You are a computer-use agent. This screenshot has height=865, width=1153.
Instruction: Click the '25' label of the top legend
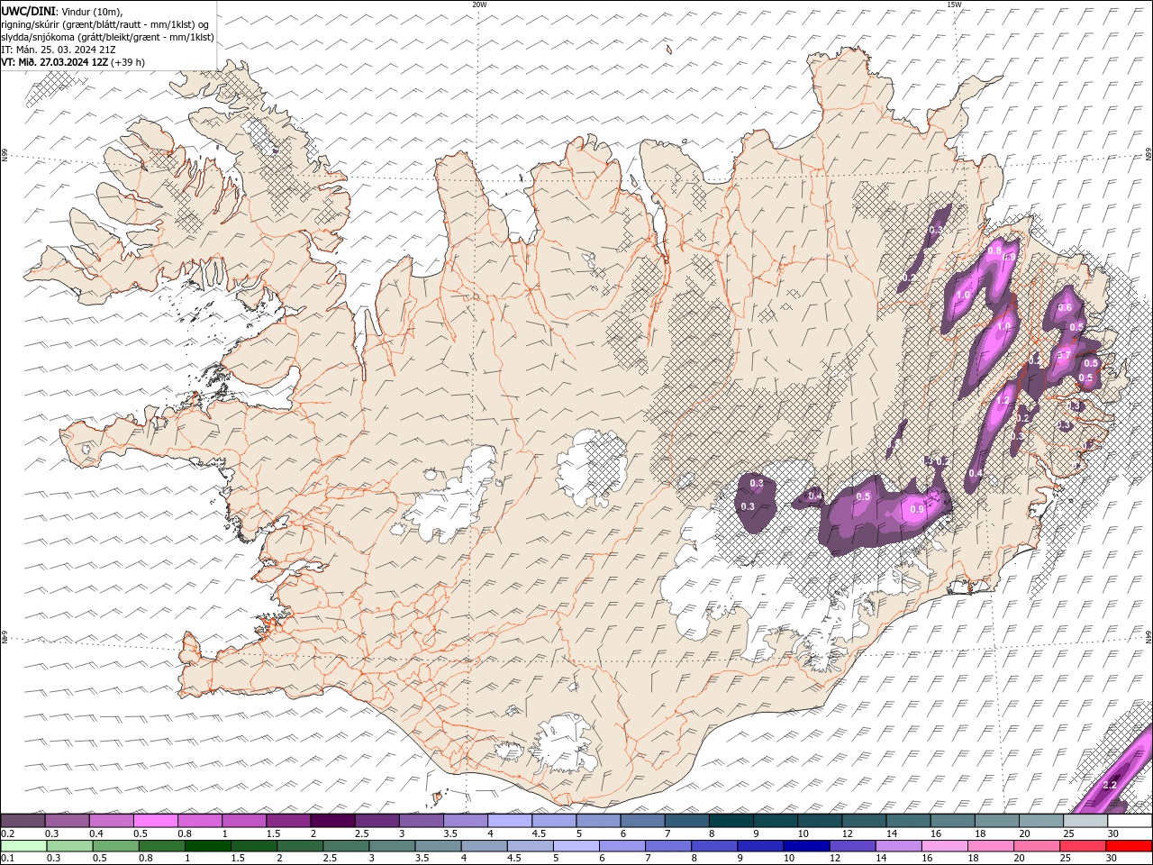1067,833
